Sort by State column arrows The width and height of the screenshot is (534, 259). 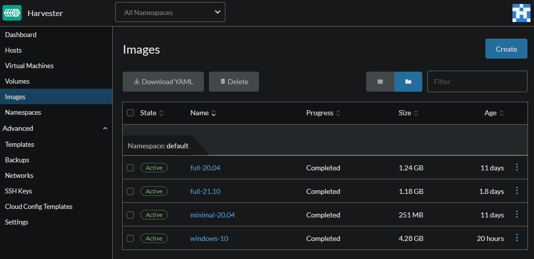point(161,113)
